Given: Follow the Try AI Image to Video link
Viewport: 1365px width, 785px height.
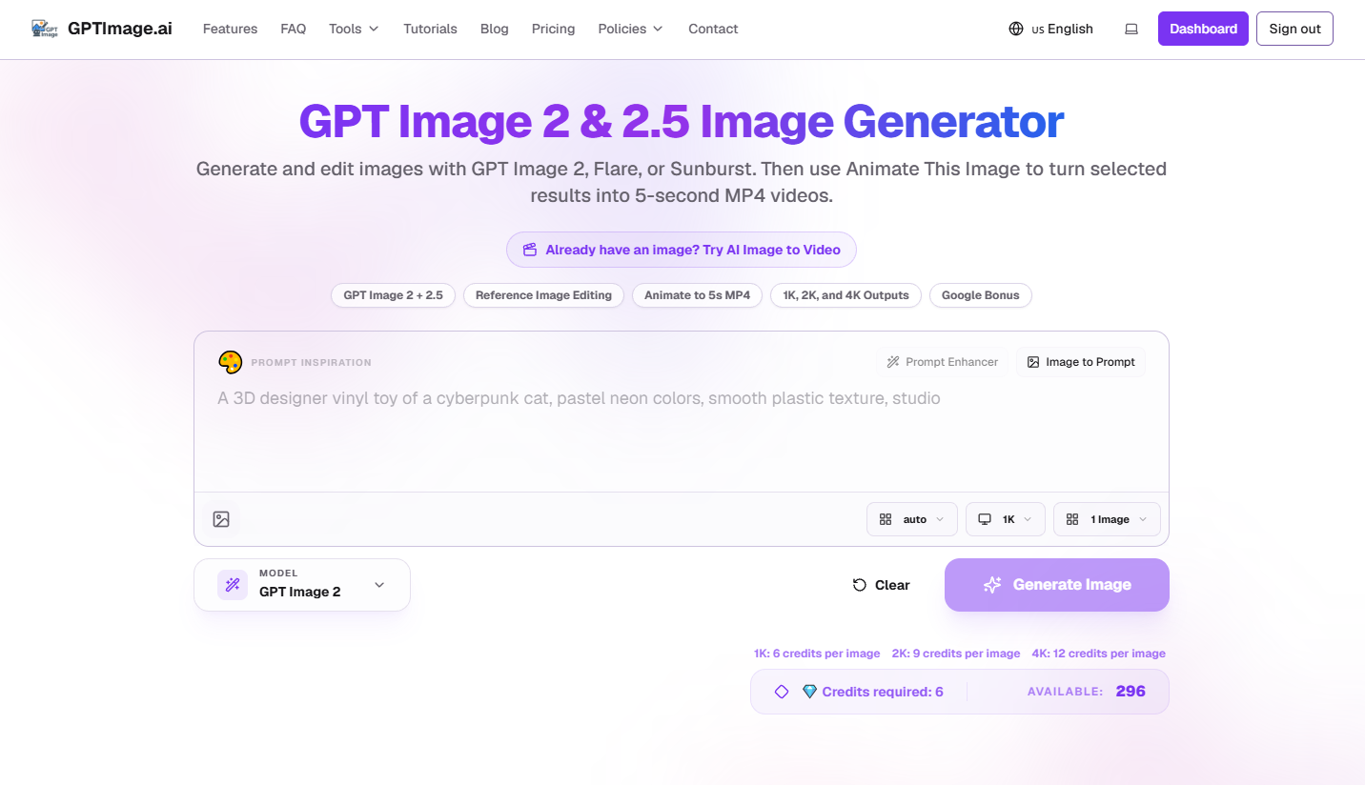Looking at the screenshot, I should coord(682,250).
